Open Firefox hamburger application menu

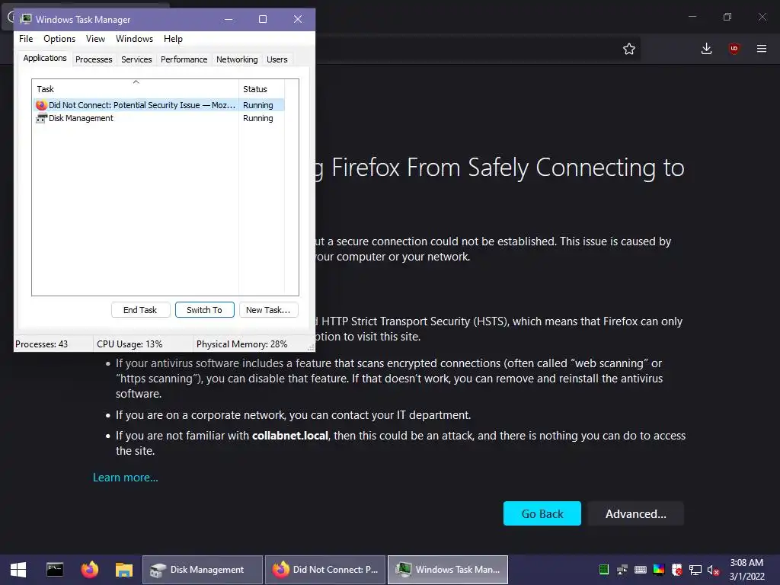point(762,49)
